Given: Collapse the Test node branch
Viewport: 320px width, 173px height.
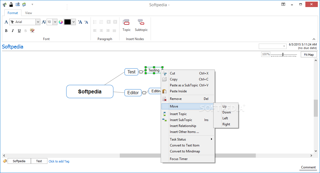Looking at the screenshot, I should pyautogui.click(x=141, y=72).
